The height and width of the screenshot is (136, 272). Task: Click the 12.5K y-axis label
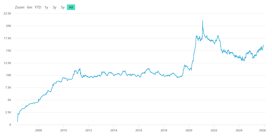point(7,63)
